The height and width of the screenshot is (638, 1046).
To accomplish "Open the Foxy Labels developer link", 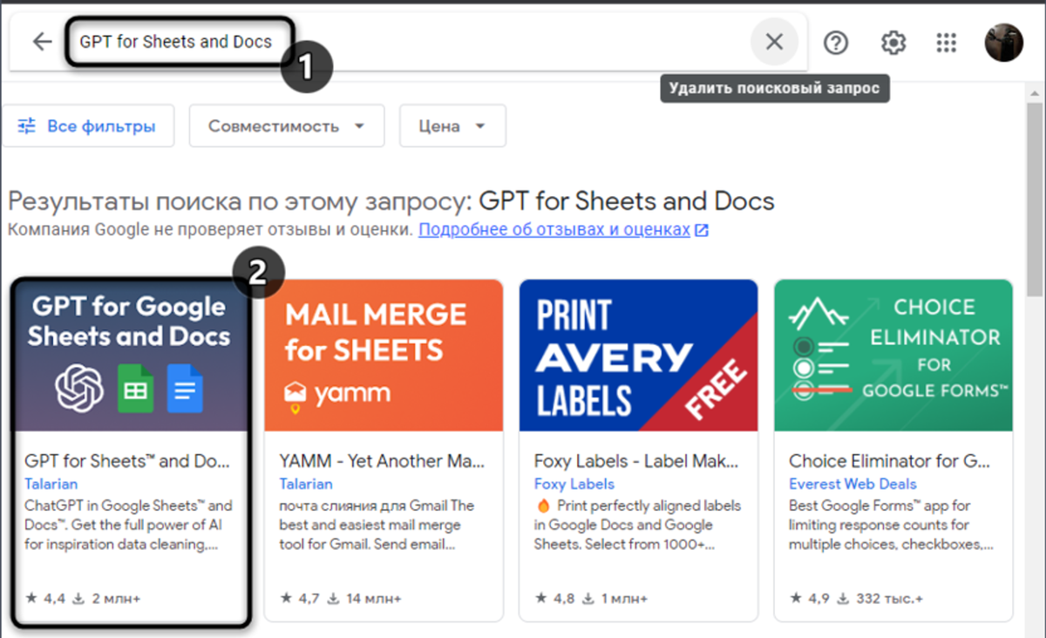I will point(574,484).
